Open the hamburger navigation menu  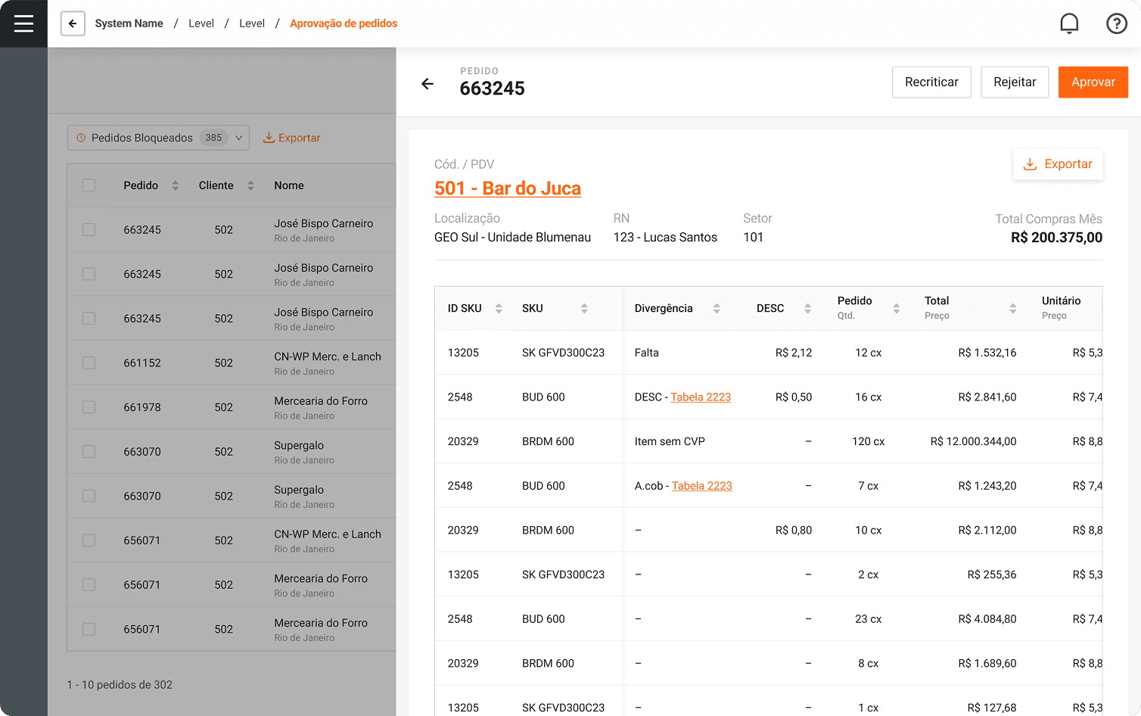(23, 23)
